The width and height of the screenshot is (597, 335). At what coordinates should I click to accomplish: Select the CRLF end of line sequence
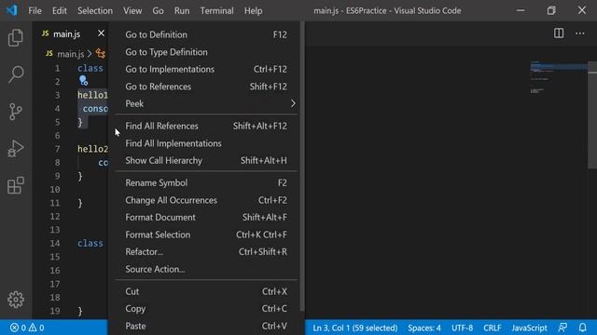492,328
